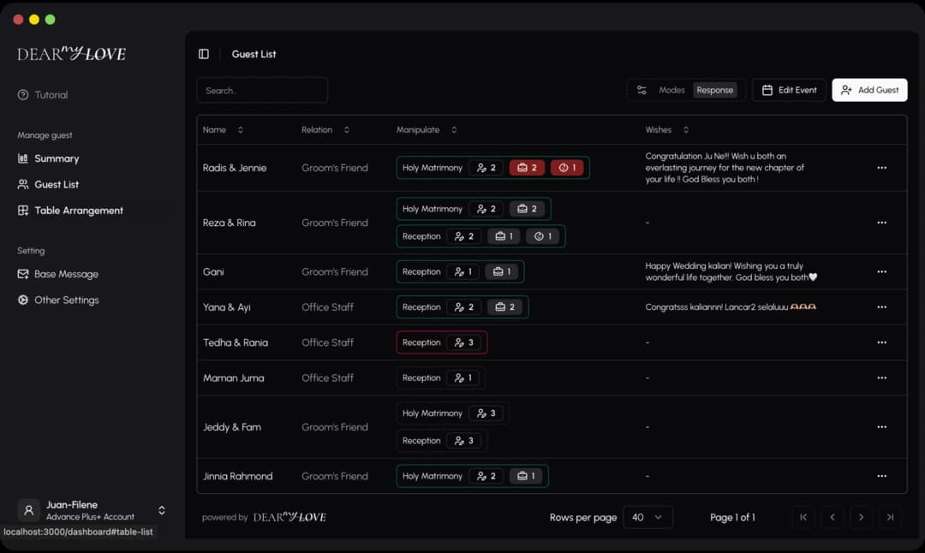Open the ellipsis actions for Jinnia Rahmond

tap(881, 476)
